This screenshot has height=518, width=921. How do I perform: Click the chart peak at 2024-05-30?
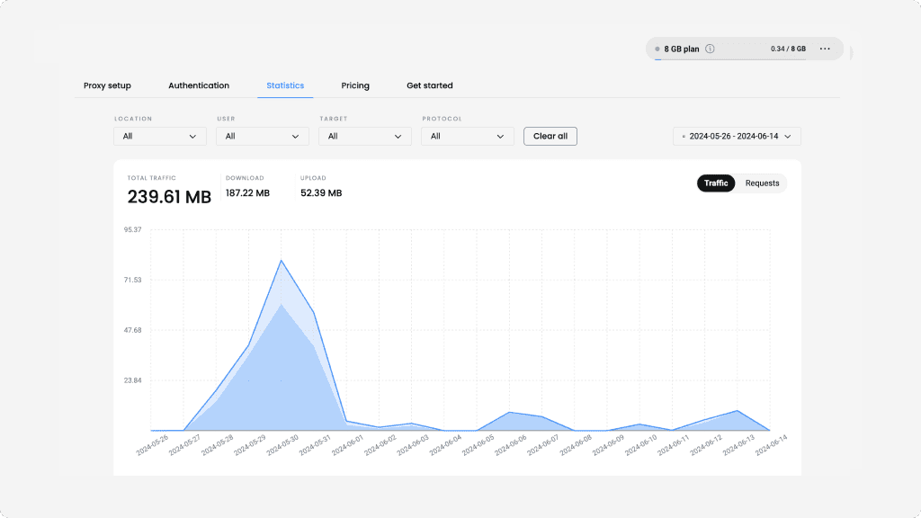point(282,261)
